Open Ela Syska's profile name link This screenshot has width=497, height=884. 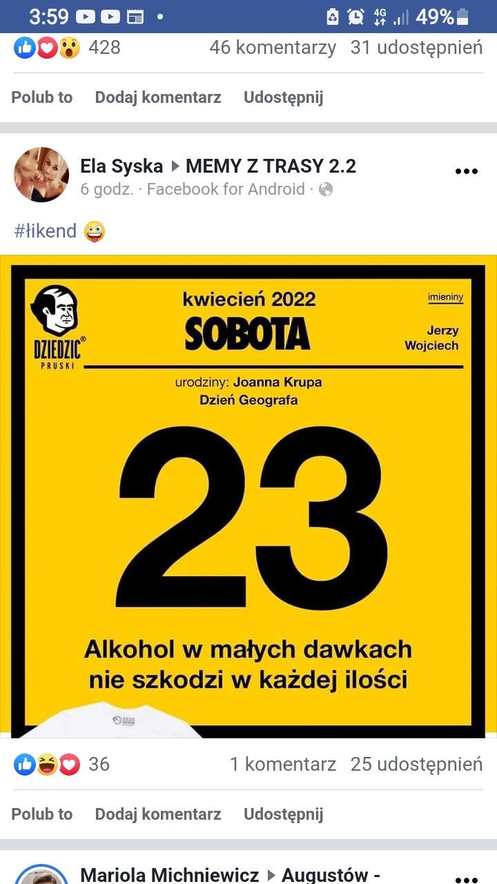pyautogui.click(x=121, y=166)
